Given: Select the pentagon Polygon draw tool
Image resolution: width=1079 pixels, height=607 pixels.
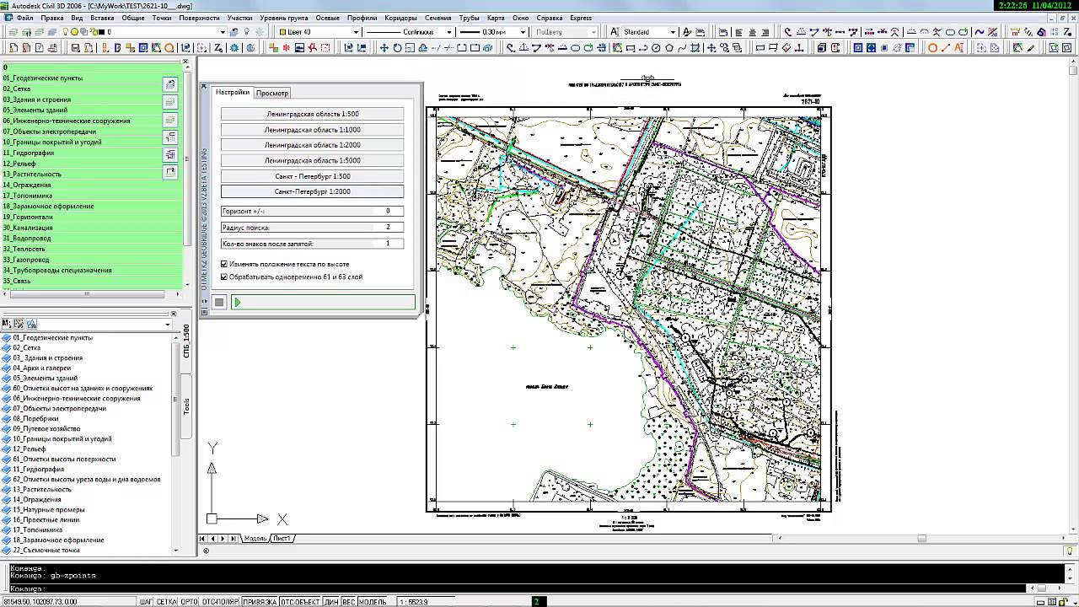Looking at the screenshot, I should click(x=669, y=48).
